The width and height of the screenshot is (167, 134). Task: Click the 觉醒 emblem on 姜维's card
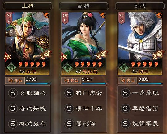pyautogui.click(x=45, y=55)
